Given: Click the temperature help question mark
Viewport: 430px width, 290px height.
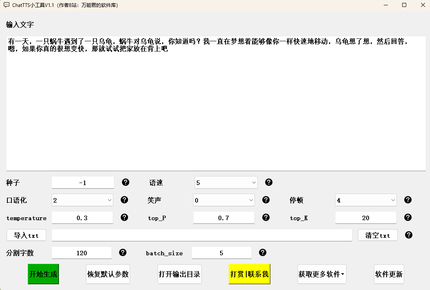Looking at the screenshot, I should pyautogui.click(x=124, y=217).
